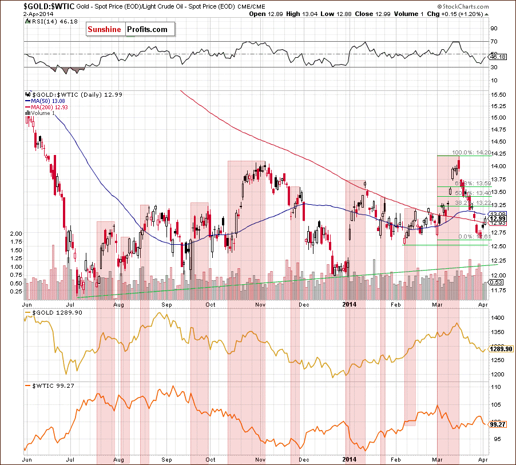Click the 100.0%: 14.20 Fibonacci label
The width and height of the screenshot is (516, 465).
coord(471,153)
